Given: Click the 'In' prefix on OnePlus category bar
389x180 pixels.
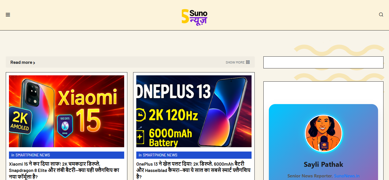Looking at the screenshot, I should pos(140,155).
